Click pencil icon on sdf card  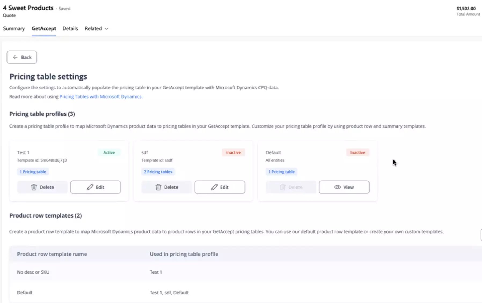[x=214, y=187]
